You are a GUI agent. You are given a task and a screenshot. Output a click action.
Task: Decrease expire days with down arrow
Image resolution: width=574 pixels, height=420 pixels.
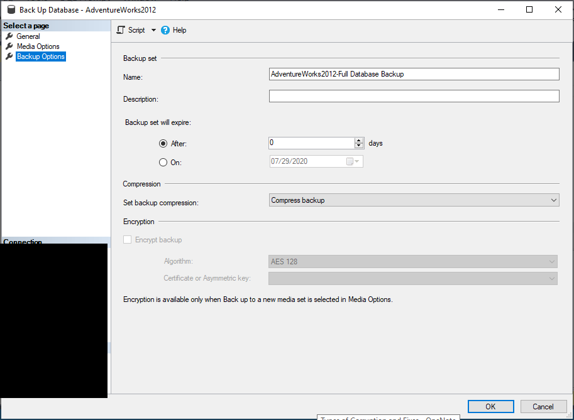point(359,146)
